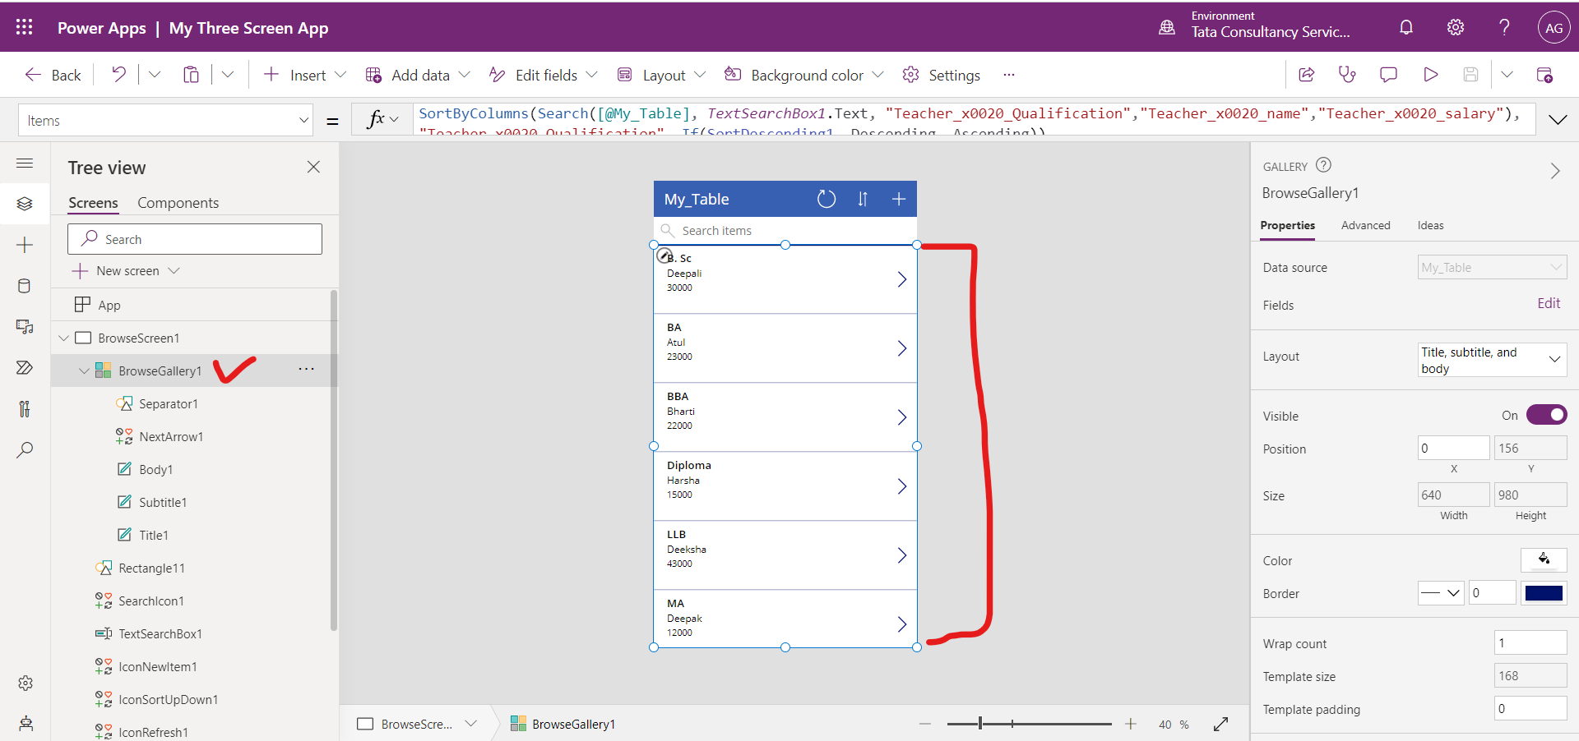The image size is (1579, 741).
Task: Click the Tree view search field
Action: coord(195,239)
